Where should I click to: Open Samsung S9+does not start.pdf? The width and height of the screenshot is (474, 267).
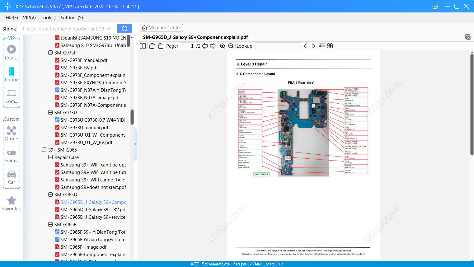pos(93,187)
